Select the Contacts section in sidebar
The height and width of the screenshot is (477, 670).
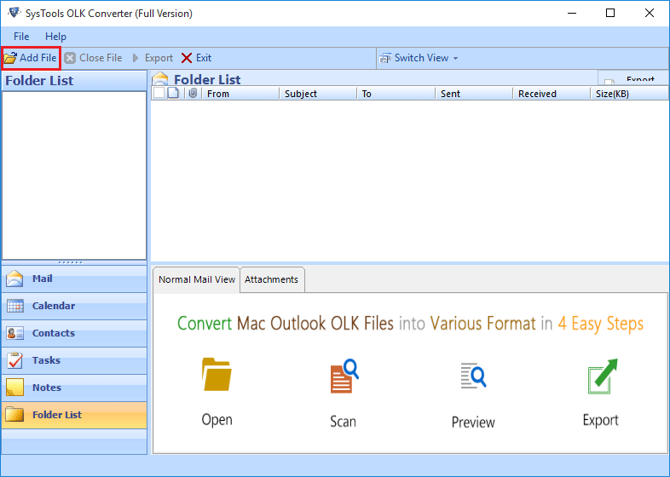click(x=74, y=334)
